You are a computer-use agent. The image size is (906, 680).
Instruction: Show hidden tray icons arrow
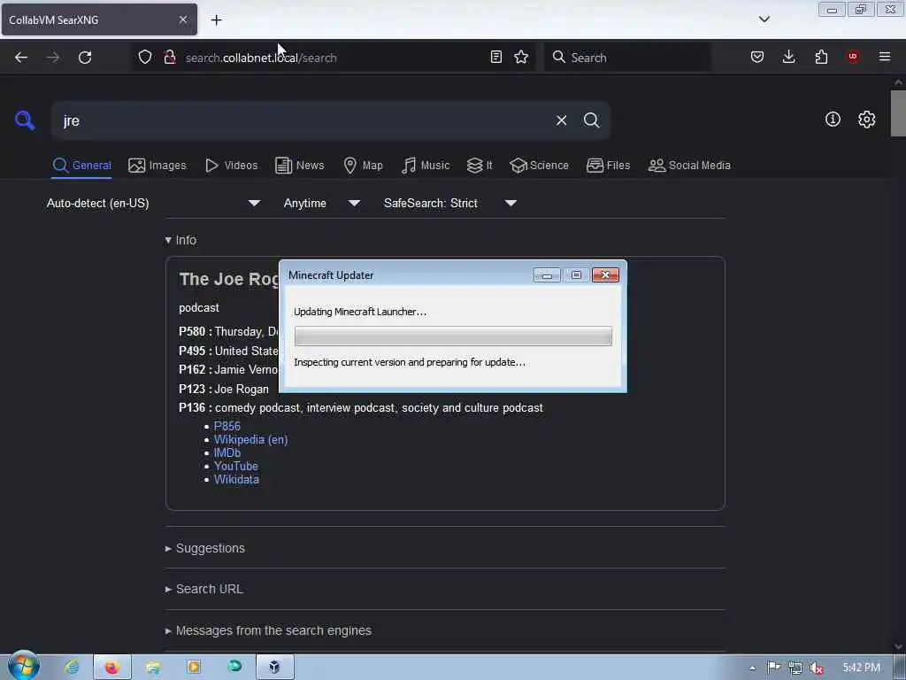[x=752, y=668]
